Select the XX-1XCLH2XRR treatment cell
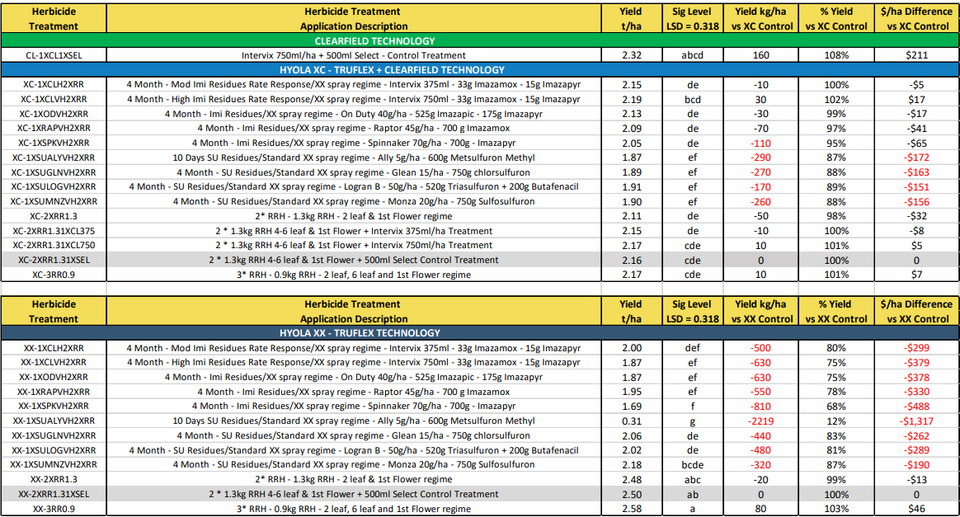Image resolution: width=960 pixels, height=517 pixels. pos(54,347)
